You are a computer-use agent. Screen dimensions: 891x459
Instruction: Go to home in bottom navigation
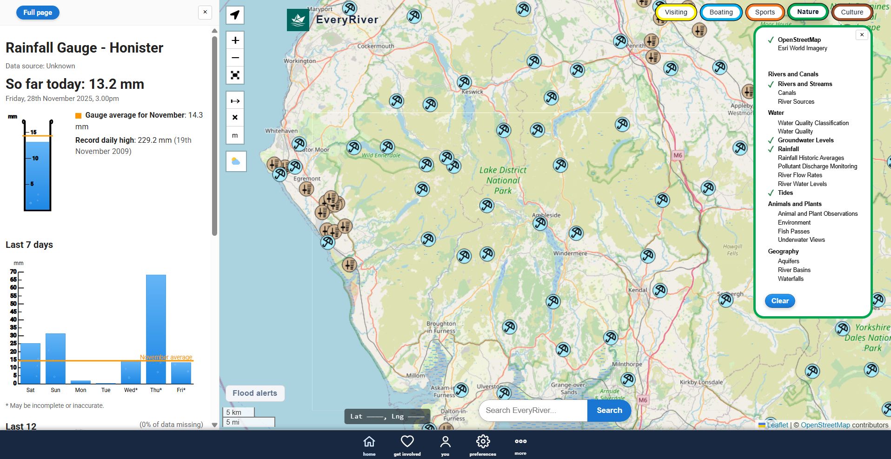tap(369, 445)
